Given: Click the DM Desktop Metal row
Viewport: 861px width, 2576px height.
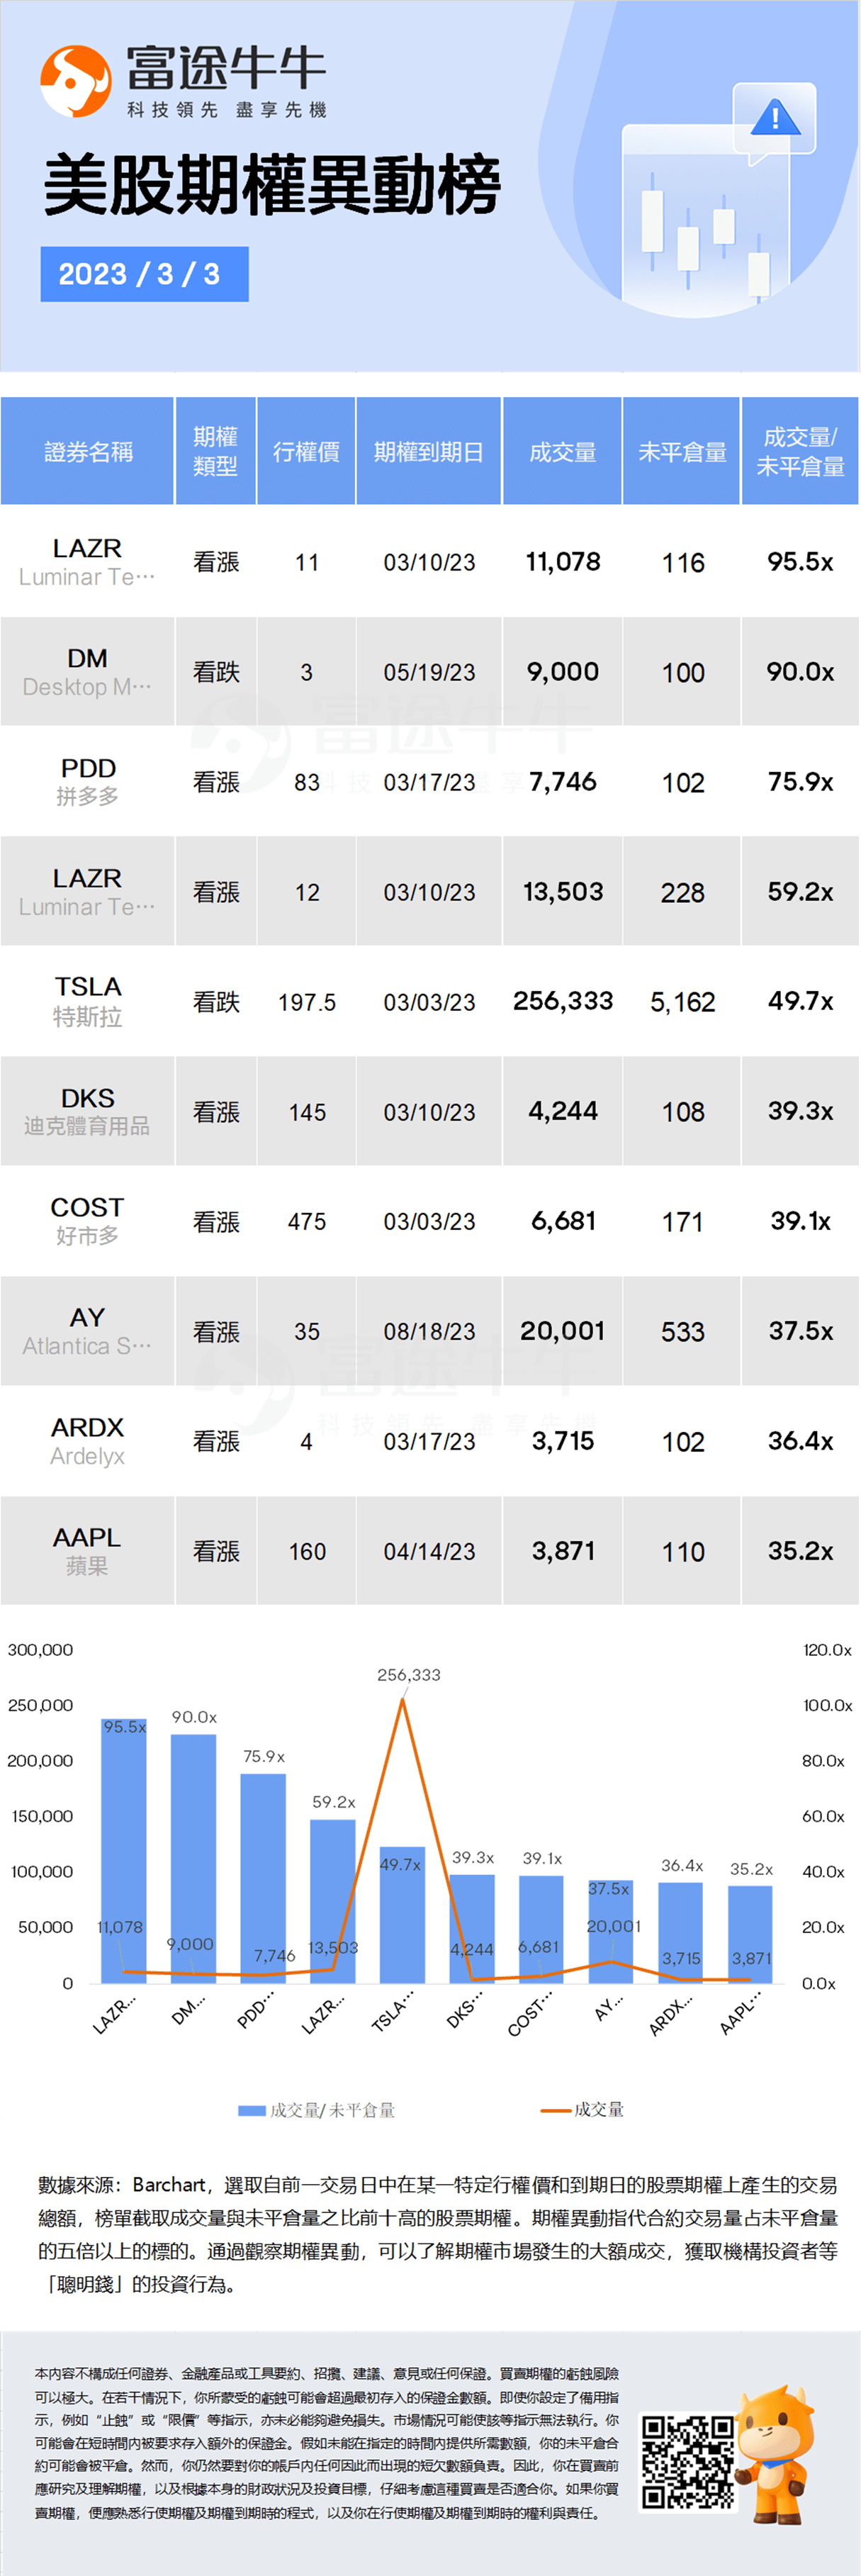Looking at the screenshot, I should click(x=430, y=671).
